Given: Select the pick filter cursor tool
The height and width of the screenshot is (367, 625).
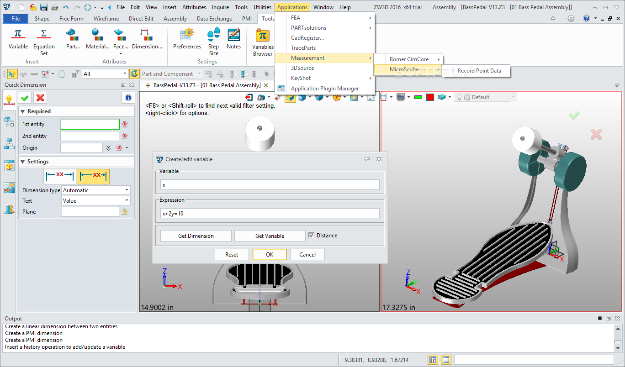Looking at the screenshot, I should 12,73.
